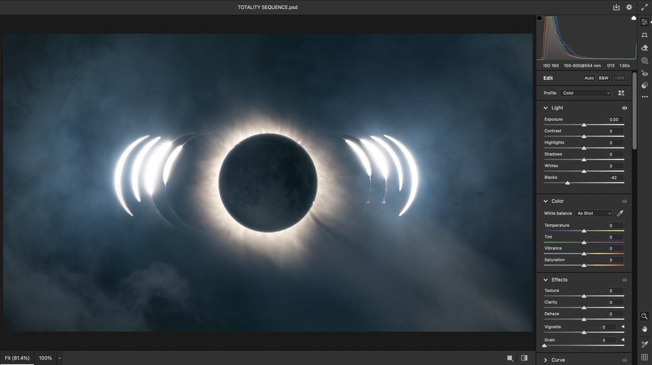Click the edit panel vertical scrollbar
This screenshot has width=652, height=365.
[x=634, y=110]
